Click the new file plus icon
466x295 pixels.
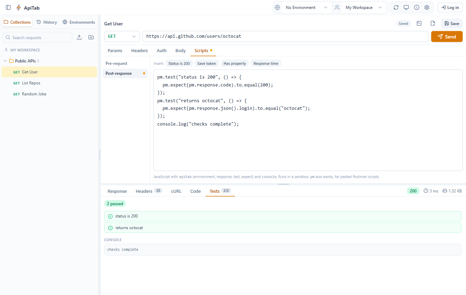[433, 23]
